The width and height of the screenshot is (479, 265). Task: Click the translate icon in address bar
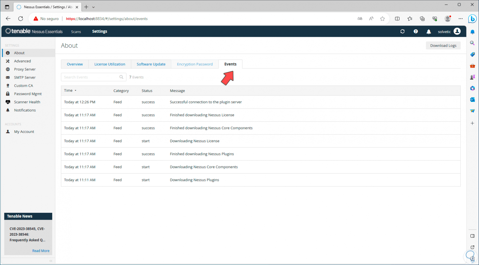(x=360, y=19)
